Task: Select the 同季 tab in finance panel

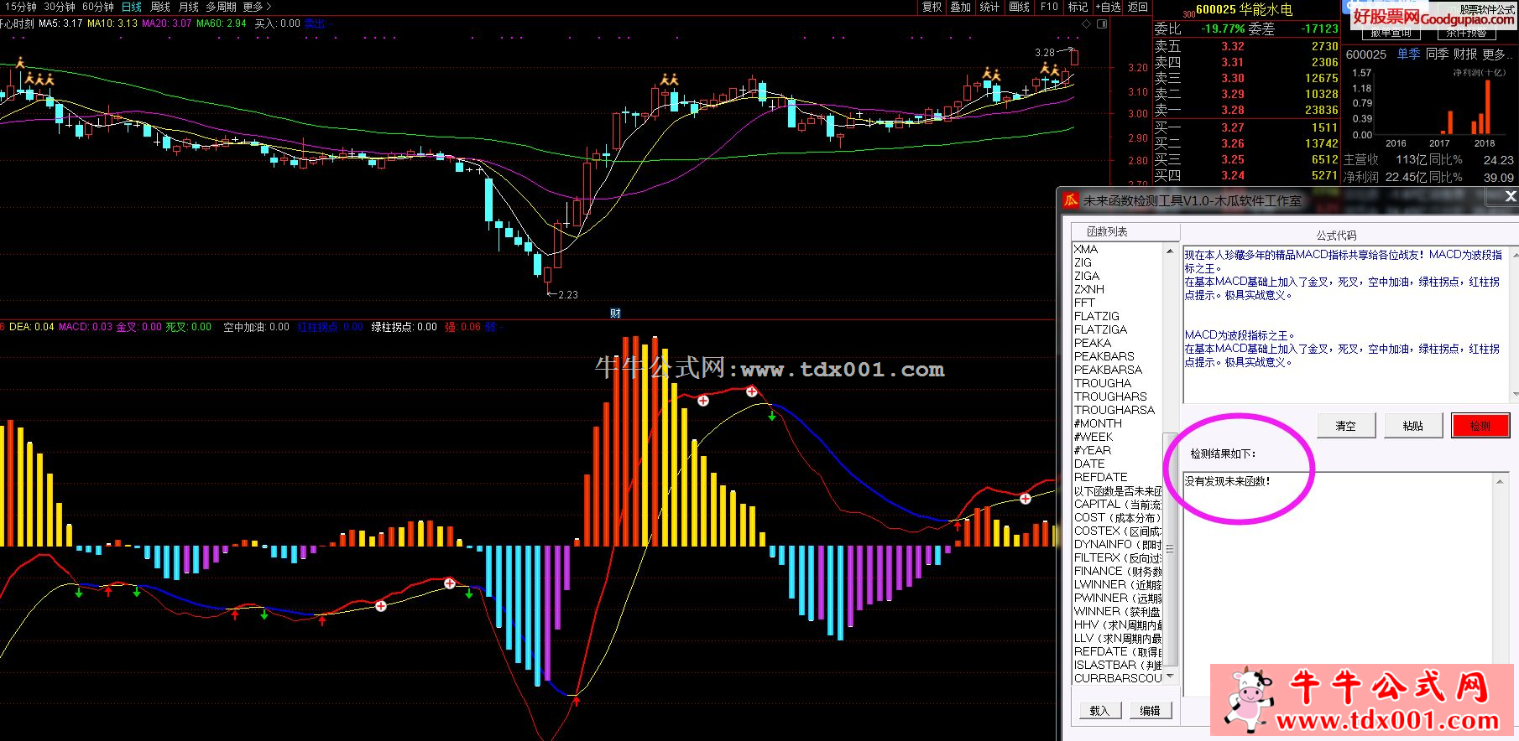Action: tap(1437, 54)
